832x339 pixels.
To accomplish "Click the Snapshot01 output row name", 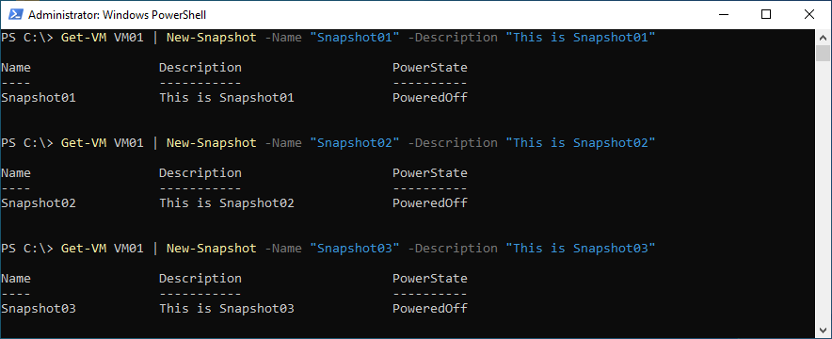I will click(x=39, y=98).
